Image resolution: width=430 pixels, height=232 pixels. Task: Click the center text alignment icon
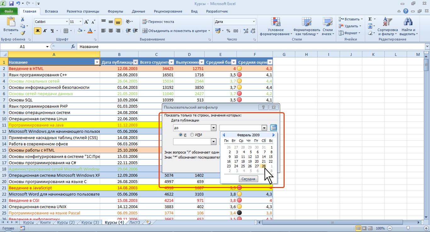point(111,31)
